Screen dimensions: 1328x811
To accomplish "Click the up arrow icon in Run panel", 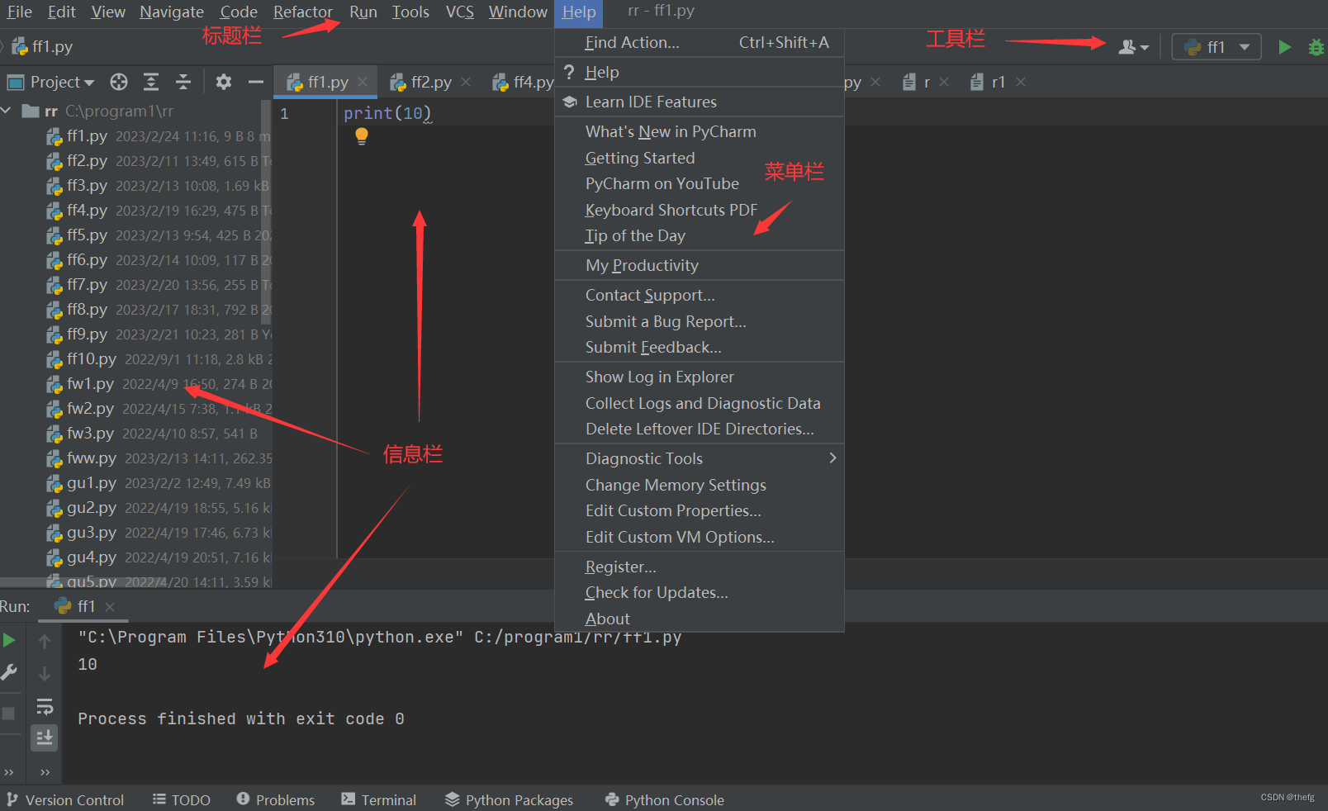I will pyautogui.click(x=45, y=641).
